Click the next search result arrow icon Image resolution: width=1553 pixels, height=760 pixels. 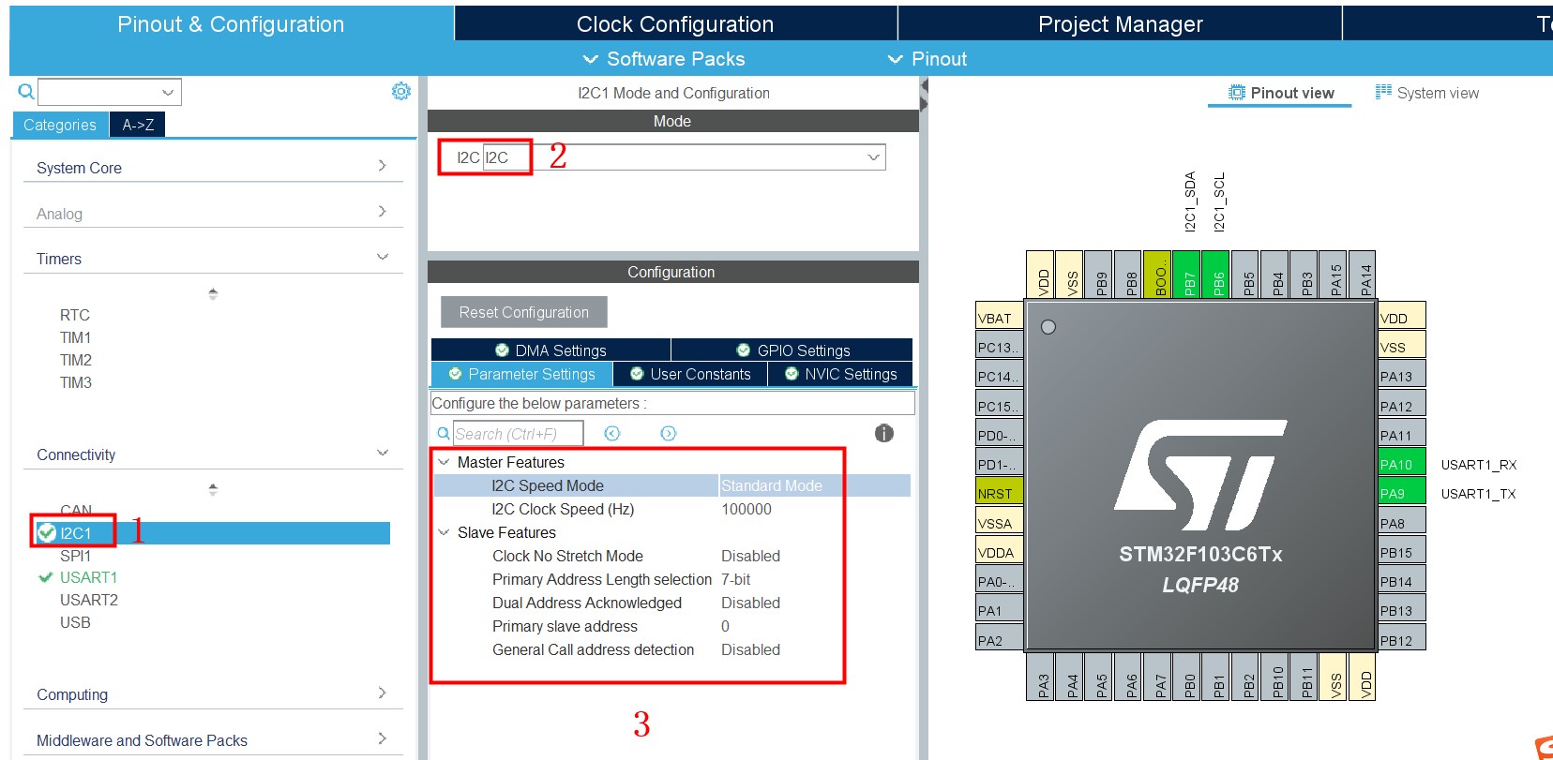[668, 433]
